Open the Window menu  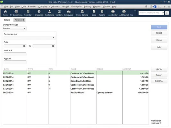pyautogui.click(x=106, y=6)
